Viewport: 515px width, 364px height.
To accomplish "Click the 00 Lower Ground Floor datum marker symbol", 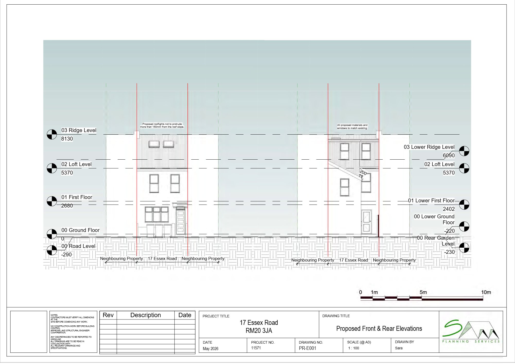I will [x=464, y=227].
